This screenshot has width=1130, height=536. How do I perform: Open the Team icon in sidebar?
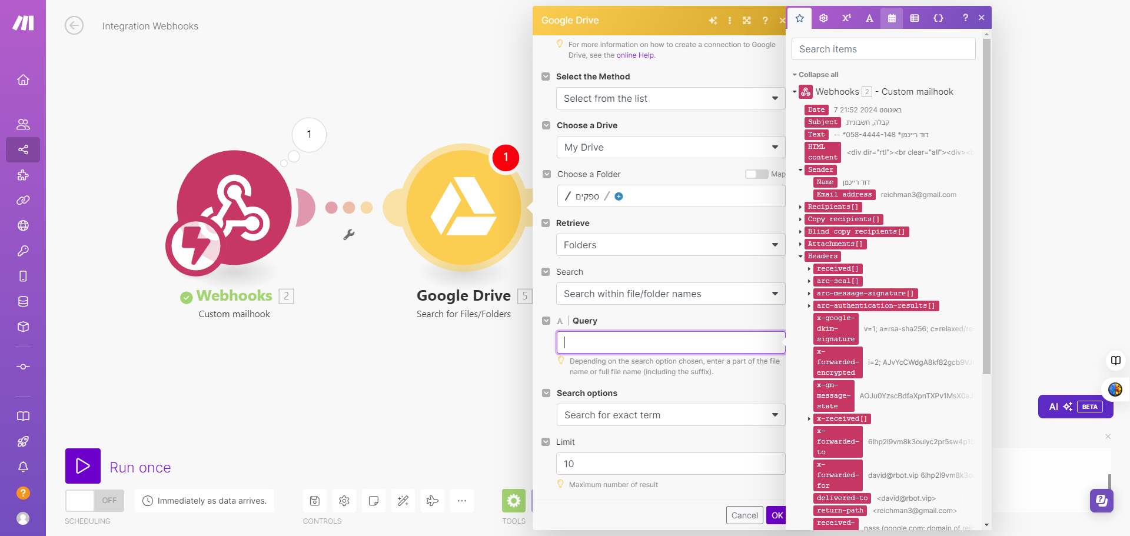click(x=23, y=124)
